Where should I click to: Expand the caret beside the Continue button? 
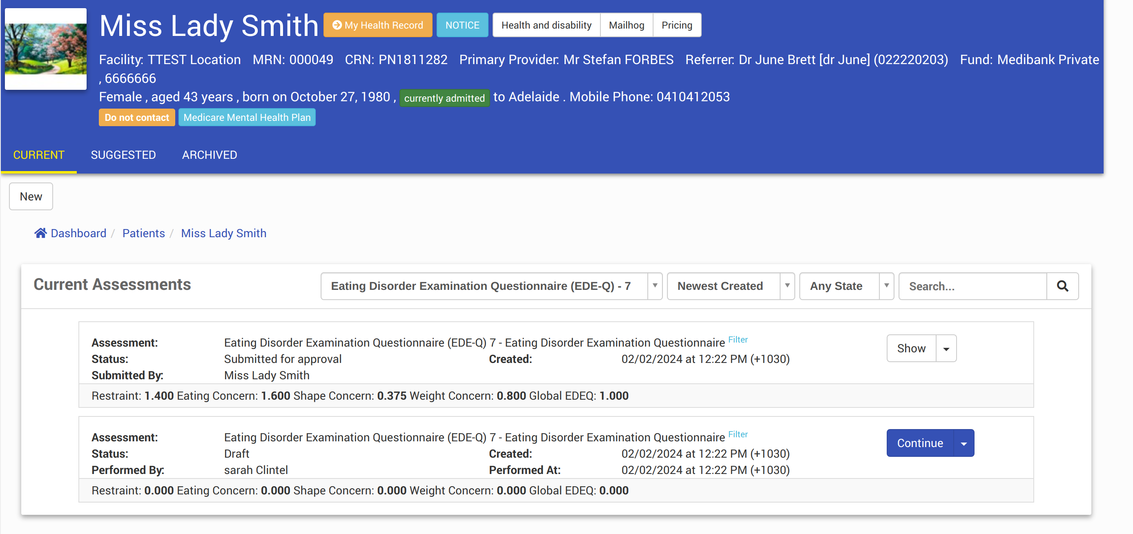963,443
